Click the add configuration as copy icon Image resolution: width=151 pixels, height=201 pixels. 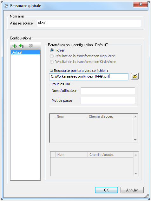tap(21, 46)
